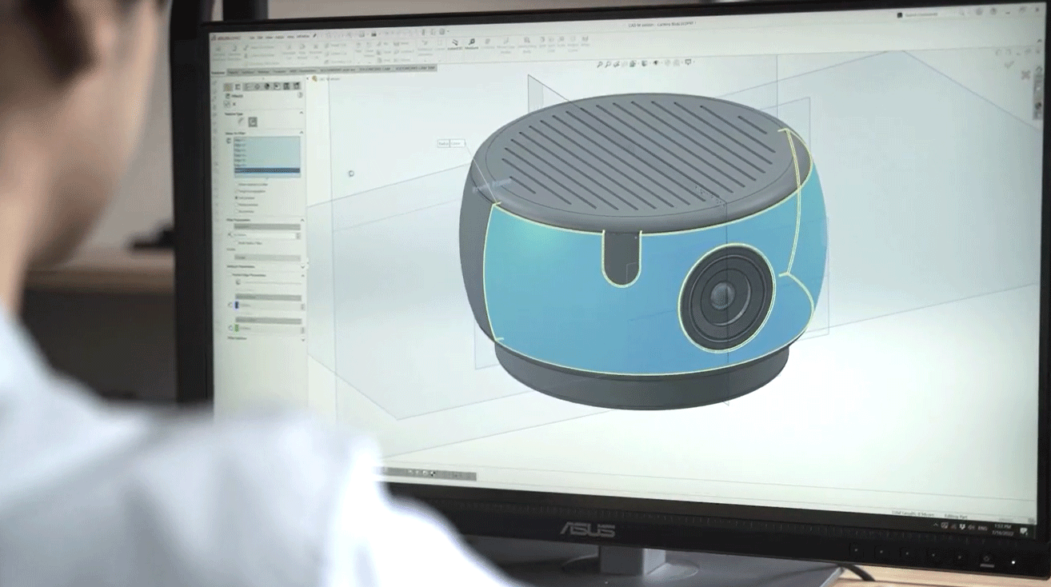The width and height of the screenshot is (1051, 587).
Task: Click Zoom to Fit in the heads-up toolbar
Action: pyautogui.click(x=600, y=64)
